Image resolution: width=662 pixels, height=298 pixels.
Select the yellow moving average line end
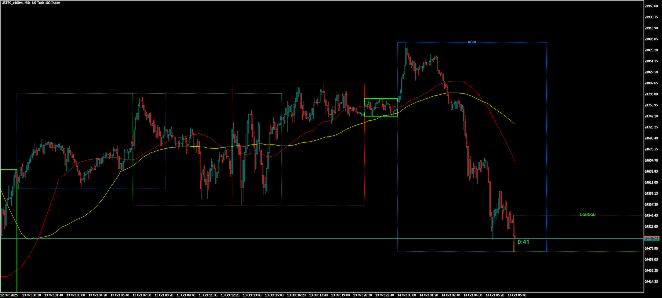[x=514, y=124]
